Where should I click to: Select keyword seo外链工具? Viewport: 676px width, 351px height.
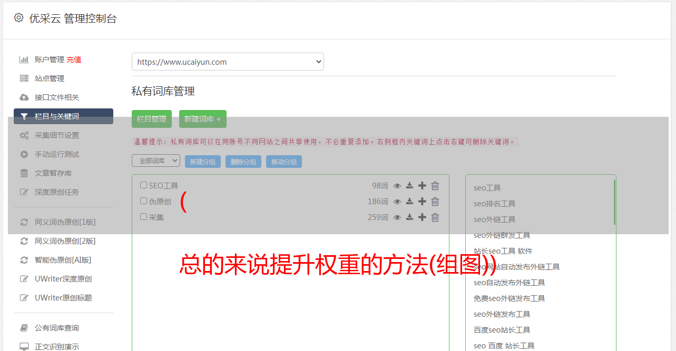pos(494,219)
